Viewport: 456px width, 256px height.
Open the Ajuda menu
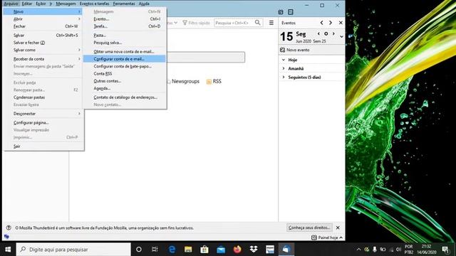pyautogui.click(x=144, y=4)
